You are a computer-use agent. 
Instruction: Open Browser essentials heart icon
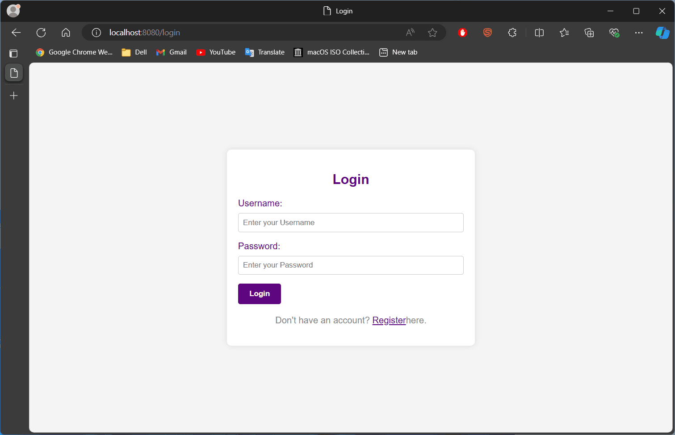click(614, 32)
